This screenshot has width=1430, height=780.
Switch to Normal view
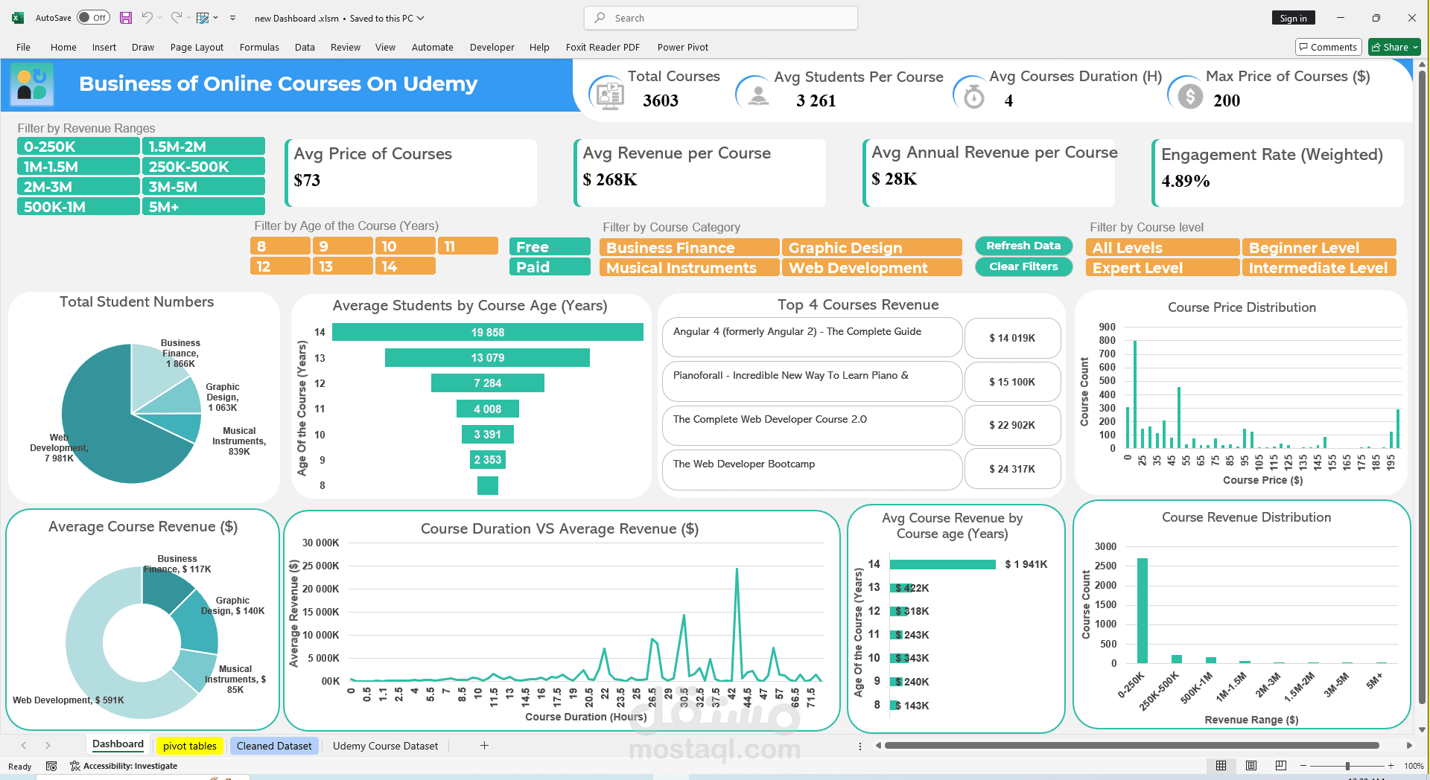pos(1221,766)
